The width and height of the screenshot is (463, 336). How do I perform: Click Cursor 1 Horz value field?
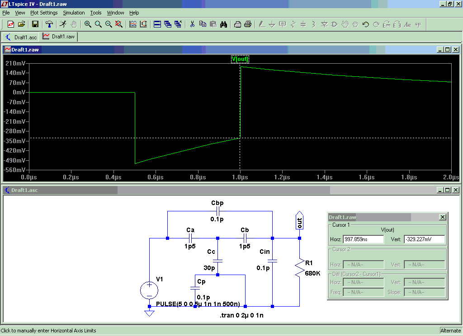pyautogui.click(x=363, y=239)
